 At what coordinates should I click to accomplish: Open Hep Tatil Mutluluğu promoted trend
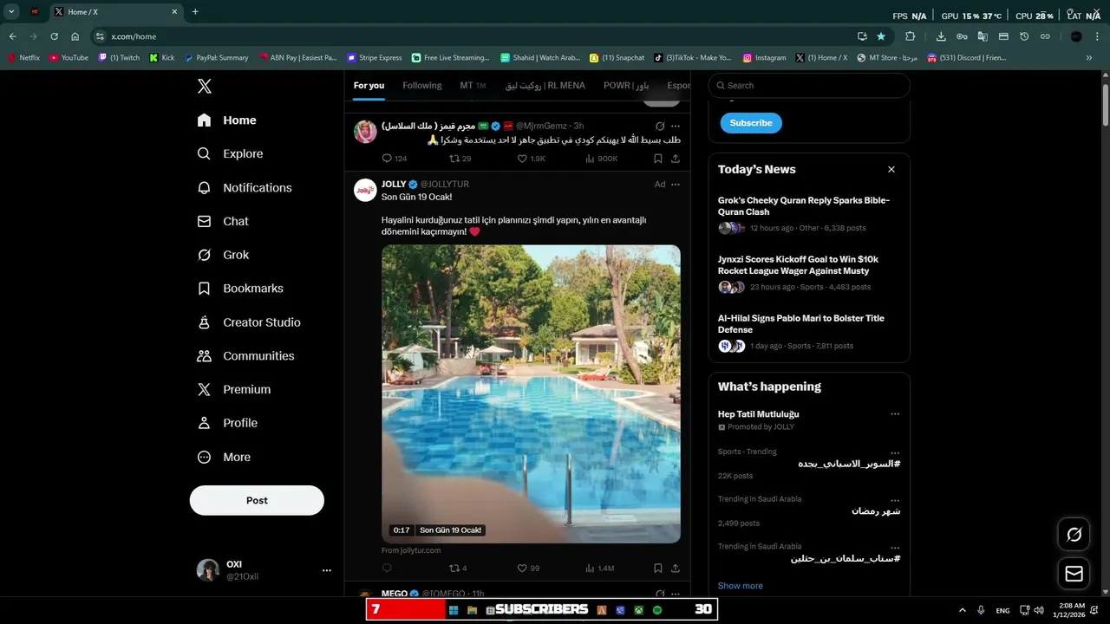tap(758, 414)
